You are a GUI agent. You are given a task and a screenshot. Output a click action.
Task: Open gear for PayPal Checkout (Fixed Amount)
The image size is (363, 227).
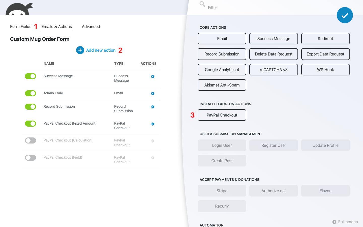(x=153, y=124)
